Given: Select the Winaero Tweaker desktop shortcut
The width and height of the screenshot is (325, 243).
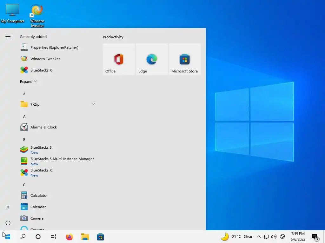Looking at the screenshot, I should (x=37, y=16).
